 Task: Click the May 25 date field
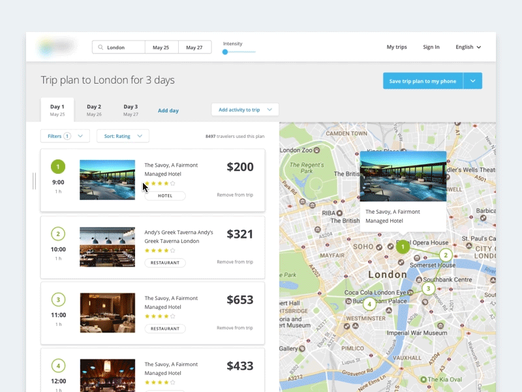pyautogui.click(x=161, y=47)
